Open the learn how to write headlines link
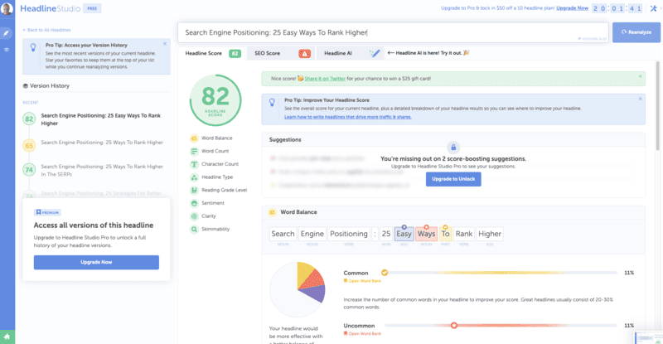 347,117
